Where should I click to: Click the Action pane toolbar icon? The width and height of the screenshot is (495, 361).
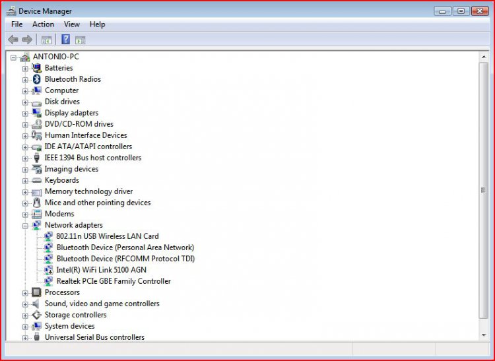click(80, 40)
